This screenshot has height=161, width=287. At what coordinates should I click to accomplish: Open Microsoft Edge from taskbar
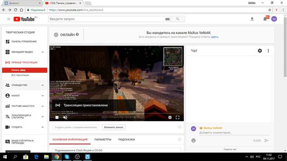[36, 157]
